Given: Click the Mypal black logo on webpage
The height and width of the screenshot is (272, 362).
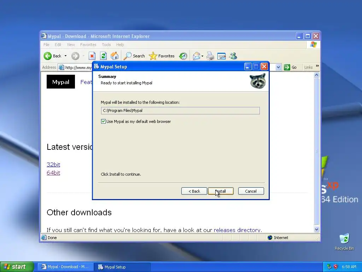Looking at the screenshot, I should (x=61, y=82).
